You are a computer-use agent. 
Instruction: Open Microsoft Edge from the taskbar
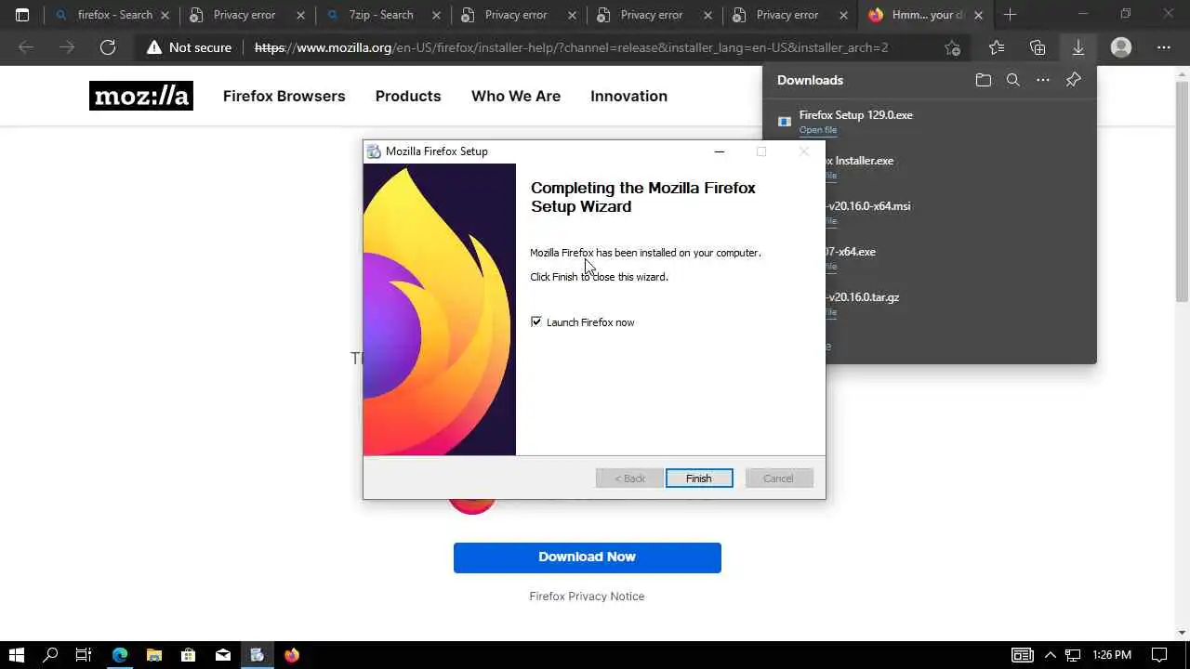pos(120,655)
